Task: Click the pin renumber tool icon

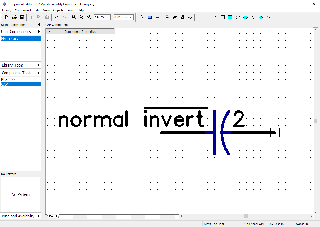Action: (x=174, y=17)
